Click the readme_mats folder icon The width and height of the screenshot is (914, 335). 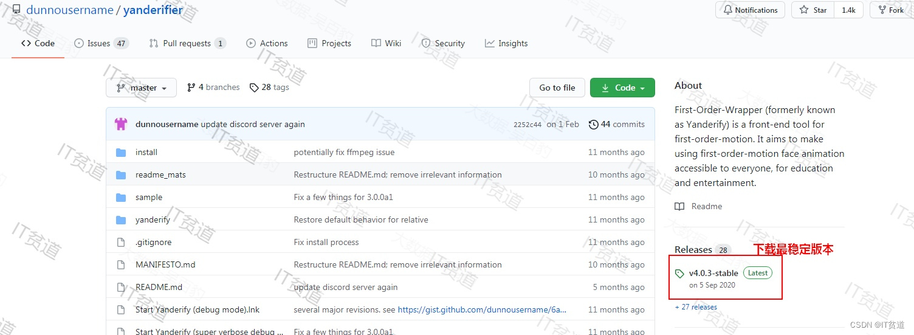(x=121, y=174)
